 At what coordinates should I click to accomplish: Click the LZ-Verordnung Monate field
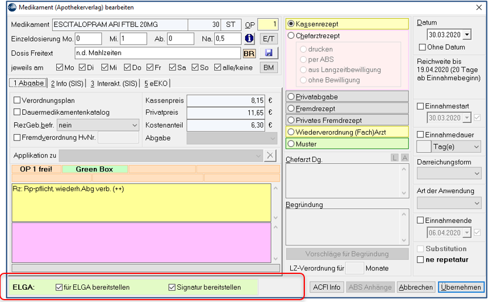(x=355, y=268)
